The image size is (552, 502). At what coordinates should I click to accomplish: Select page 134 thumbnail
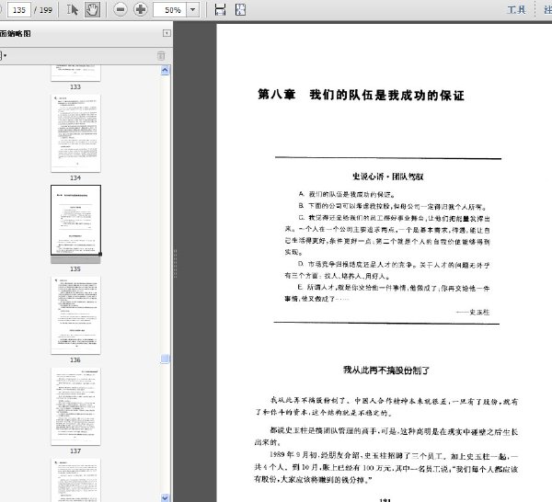pyautogui.click(x=75, y=133)
